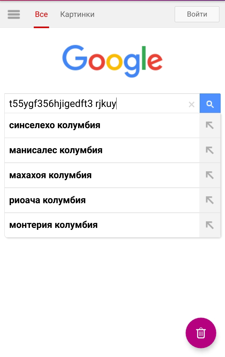
Task: Fill query arrow for риоача колумбия
Action: pyautogui.click(x=210, y=200)
